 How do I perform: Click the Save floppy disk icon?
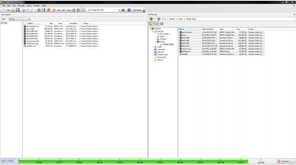point(17,10)
